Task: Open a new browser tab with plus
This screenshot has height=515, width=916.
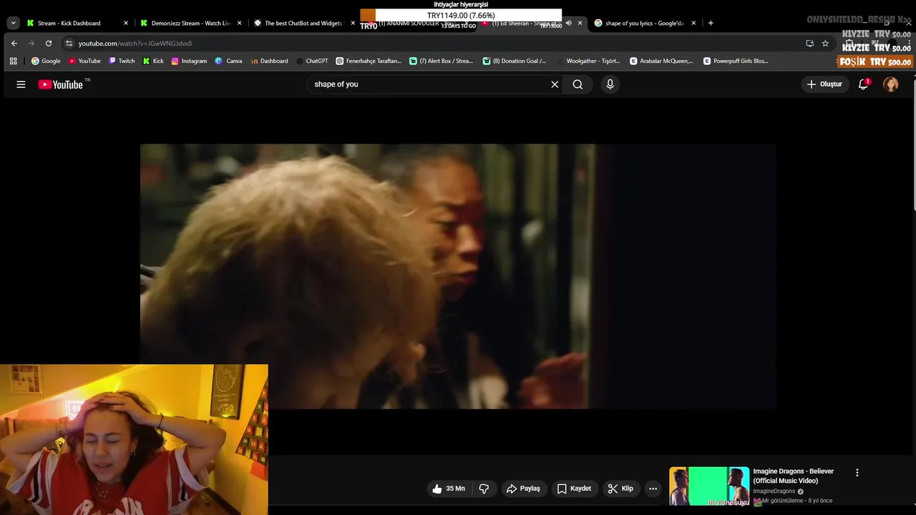Action: [711, 23]
